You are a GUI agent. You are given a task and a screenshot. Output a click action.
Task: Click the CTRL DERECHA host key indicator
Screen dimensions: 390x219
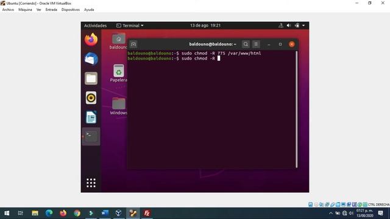[x=378, y=204]
